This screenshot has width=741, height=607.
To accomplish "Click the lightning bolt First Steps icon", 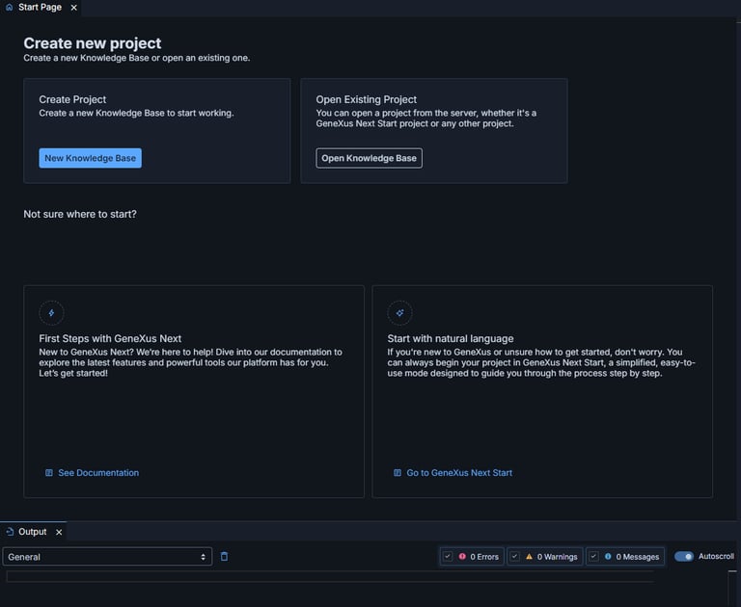I will pyautogui.click(x=51, y=313).
